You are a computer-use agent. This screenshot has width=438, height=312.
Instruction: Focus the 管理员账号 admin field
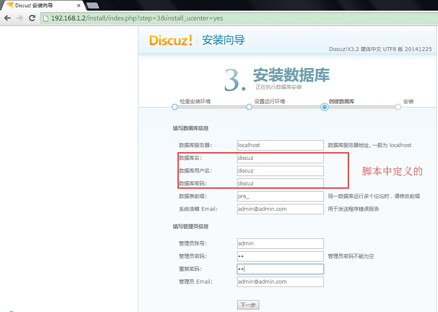click(x=280, y=243)
